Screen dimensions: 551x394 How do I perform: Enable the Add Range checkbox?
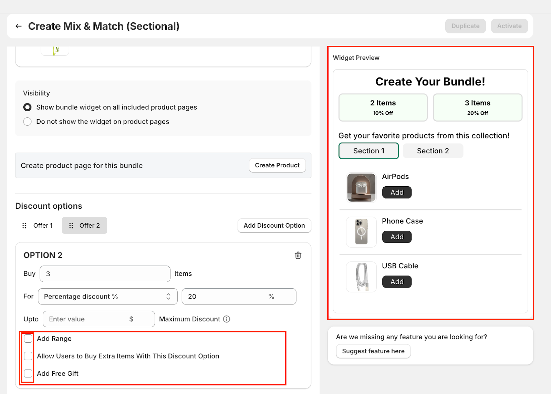(x=28, y=339)
